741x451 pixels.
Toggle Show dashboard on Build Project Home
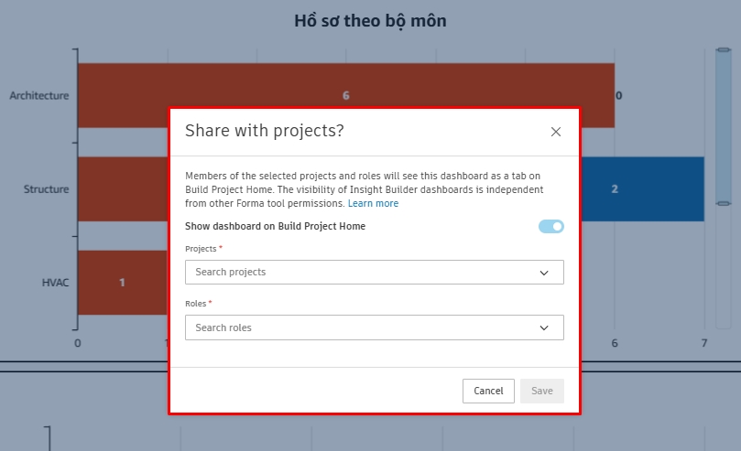click(x=551, y=227)
